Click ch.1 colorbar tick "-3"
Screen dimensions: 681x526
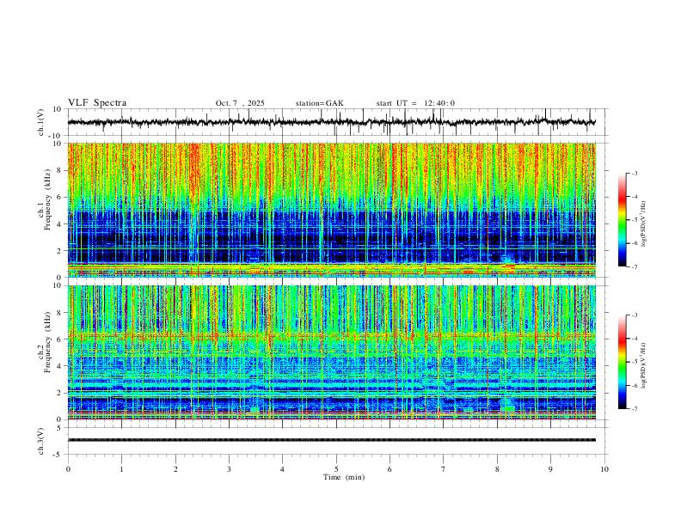tap(635, 173)
